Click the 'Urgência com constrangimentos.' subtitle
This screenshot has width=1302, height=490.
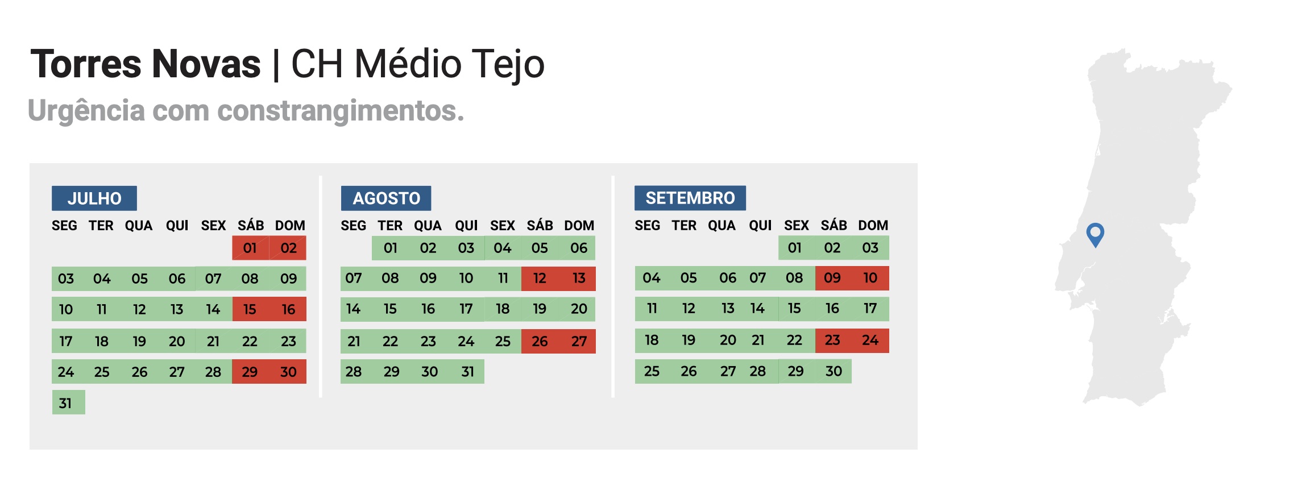point(246,110)
